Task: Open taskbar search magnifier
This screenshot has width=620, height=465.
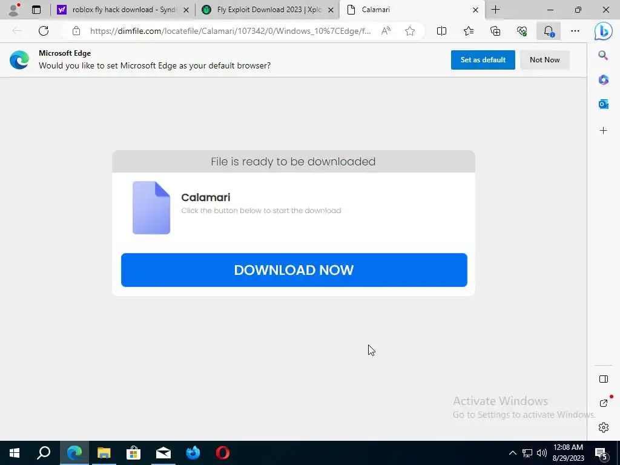Action: [44, 453]
